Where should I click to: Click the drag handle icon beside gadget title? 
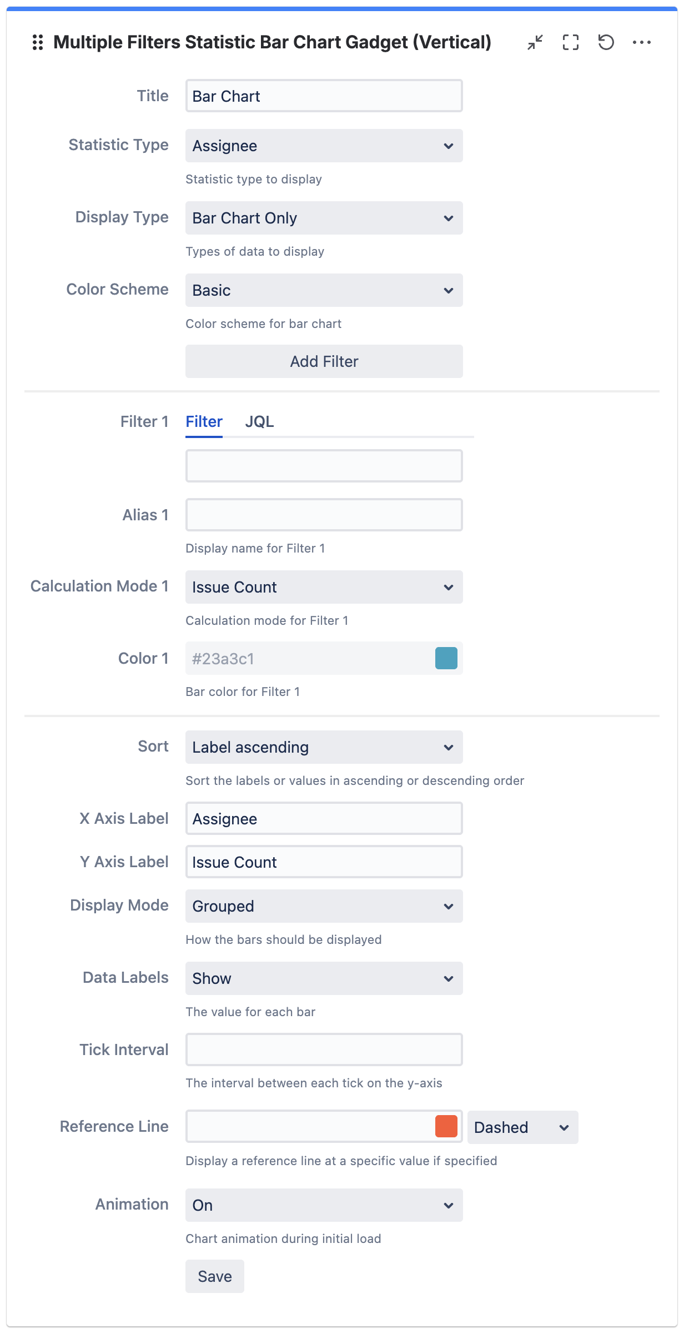pos(38,42)
